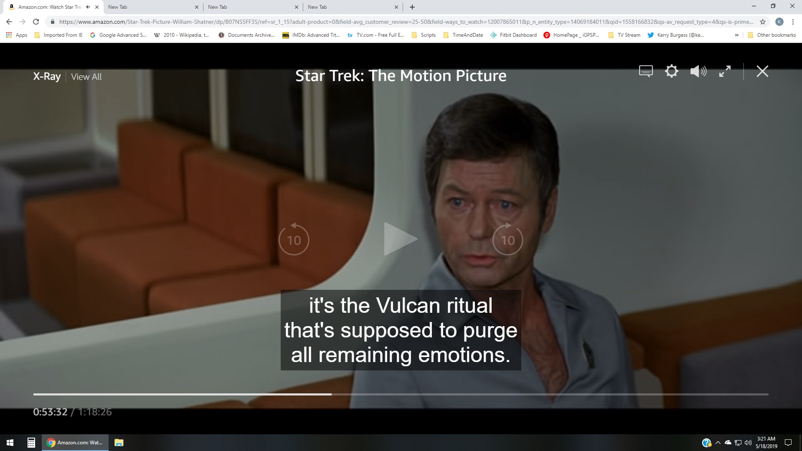This screenshot has height=451, width=802.
Task: Play the paused Star Trek movie
Action: click(x=400, y=239)
